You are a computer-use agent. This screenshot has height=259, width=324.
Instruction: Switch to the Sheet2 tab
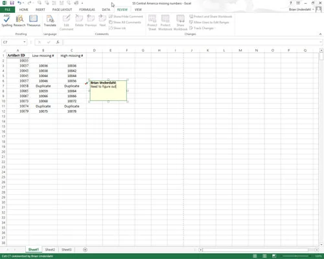(x=50, y=249)
